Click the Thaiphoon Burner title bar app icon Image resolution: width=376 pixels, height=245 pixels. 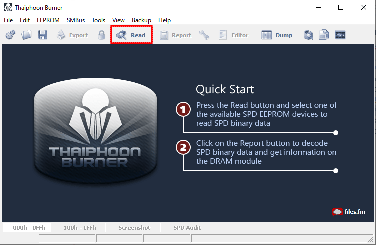point(8,7)
